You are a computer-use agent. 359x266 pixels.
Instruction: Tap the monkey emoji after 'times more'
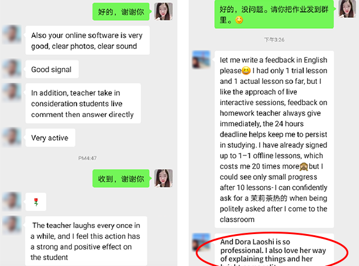click(304, 167)
